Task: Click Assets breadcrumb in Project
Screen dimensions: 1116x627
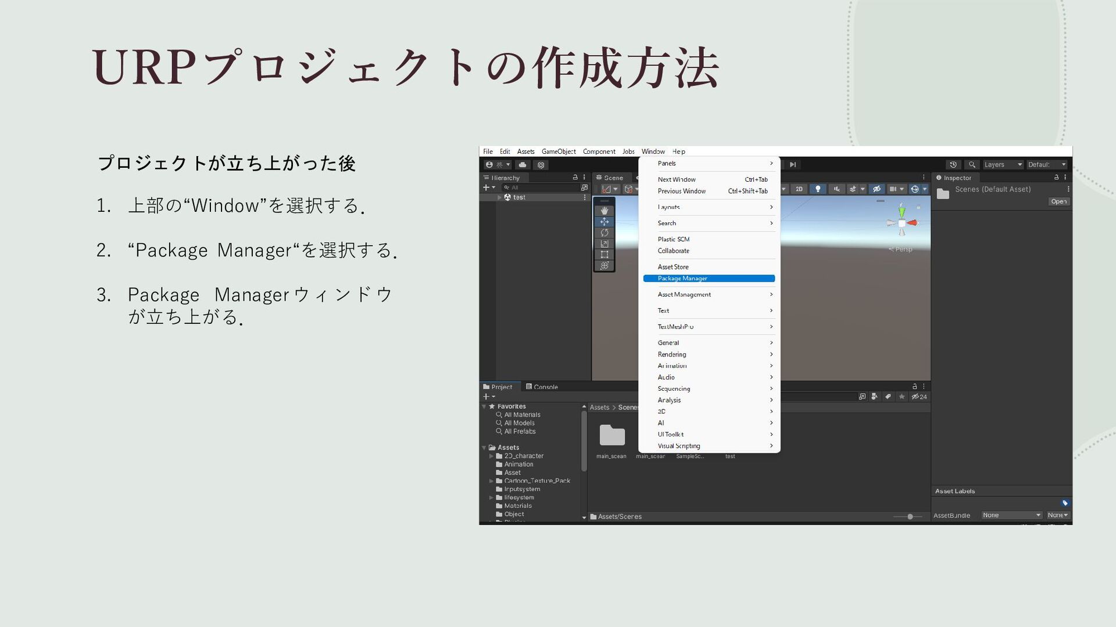Action: (x=599, y=408)
